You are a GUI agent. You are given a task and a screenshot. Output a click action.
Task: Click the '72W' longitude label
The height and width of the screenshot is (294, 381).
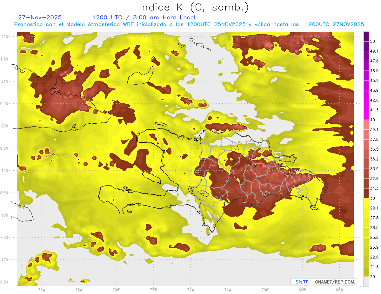coord(191,290)
